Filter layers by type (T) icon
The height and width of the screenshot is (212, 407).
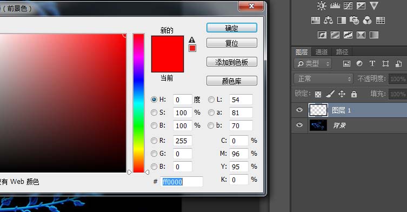[372, 63]
